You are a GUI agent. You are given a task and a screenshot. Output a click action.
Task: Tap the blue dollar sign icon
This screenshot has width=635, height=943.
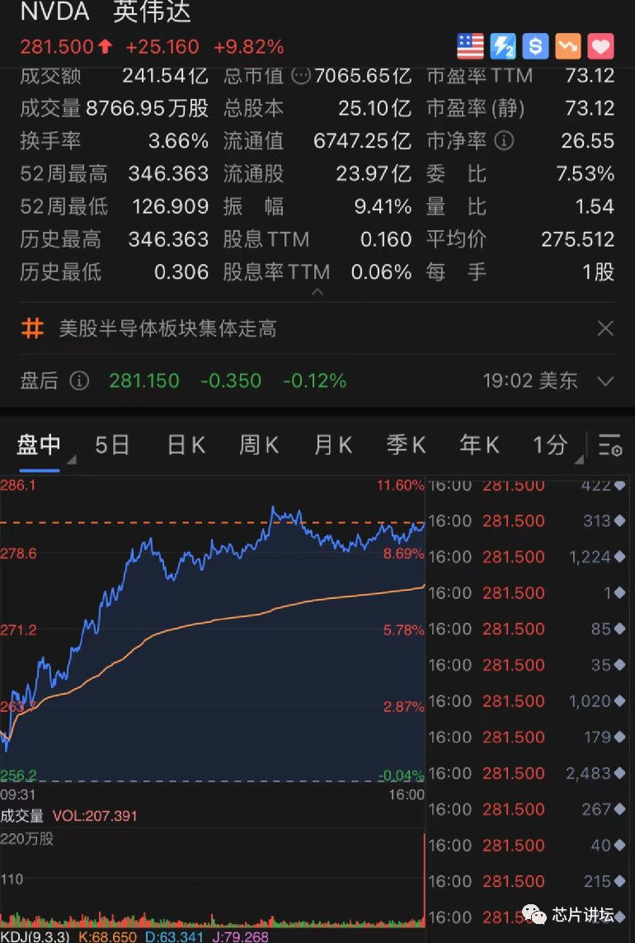pos(535,46)
